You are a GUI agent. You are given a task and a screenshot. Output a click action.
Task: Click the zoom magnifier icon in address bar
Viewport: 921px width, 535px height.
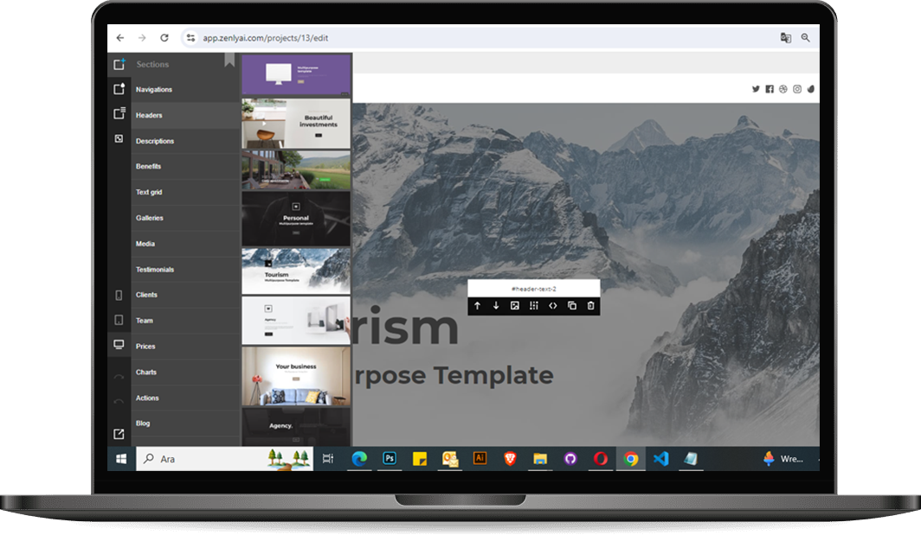point(805,37)
